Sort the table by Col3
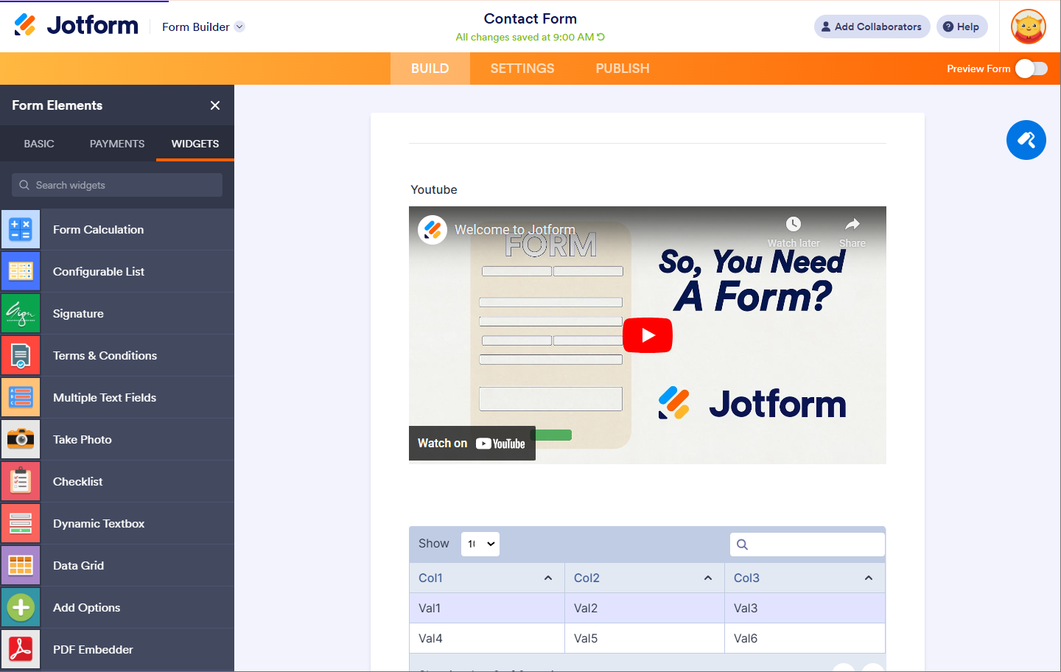Screen dimensions: 1061x672 coord(805,578)
